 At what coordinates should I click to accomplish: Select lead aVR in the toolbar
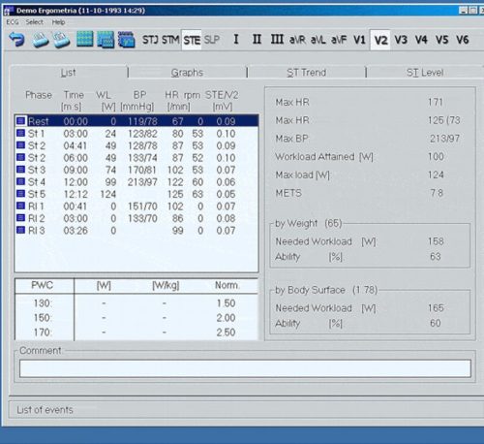pos(297,40)
